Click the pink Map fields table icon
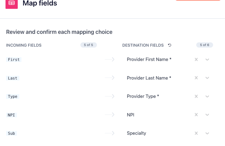 click(11, 3)
